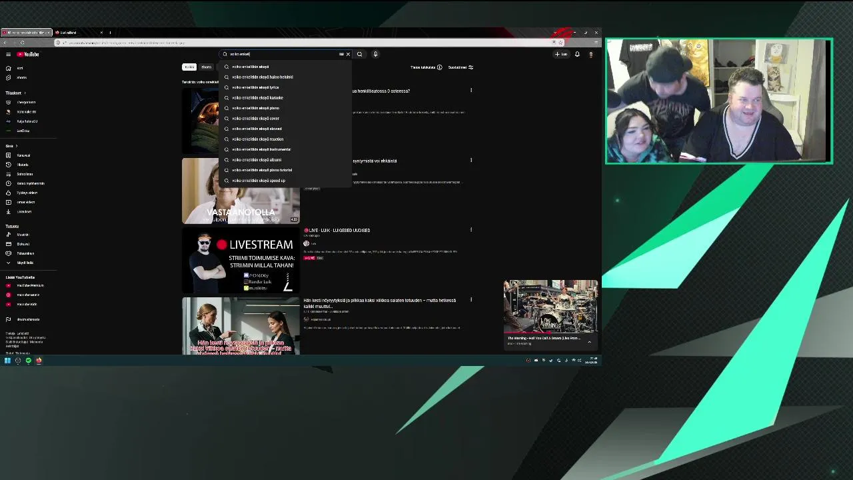Choose the 'halloo helsinki' search suggestion
Viewport: 853px width, 480px height.
point(285,77)
